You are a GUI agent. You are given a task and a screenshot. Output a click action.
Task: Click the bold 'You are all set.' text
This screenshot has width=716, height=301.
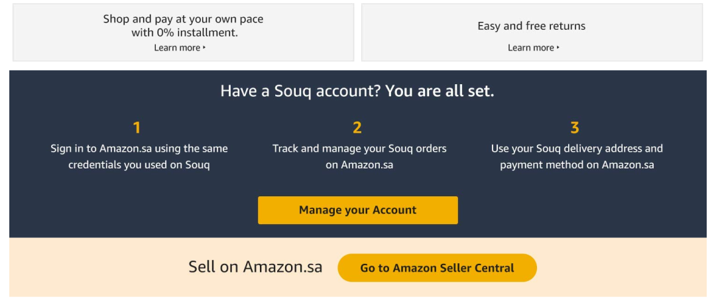pyautogui.click(x=440, y=91)
